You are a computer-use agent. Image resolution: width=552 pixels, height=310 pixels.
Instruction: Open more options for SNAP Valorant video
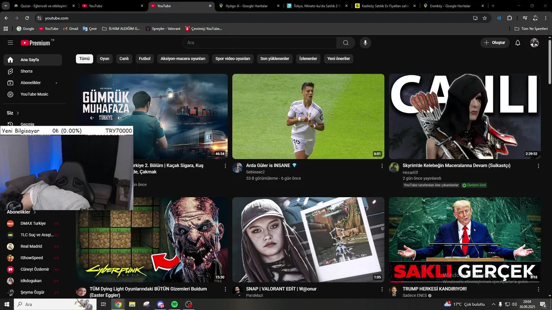pos(382,289)
